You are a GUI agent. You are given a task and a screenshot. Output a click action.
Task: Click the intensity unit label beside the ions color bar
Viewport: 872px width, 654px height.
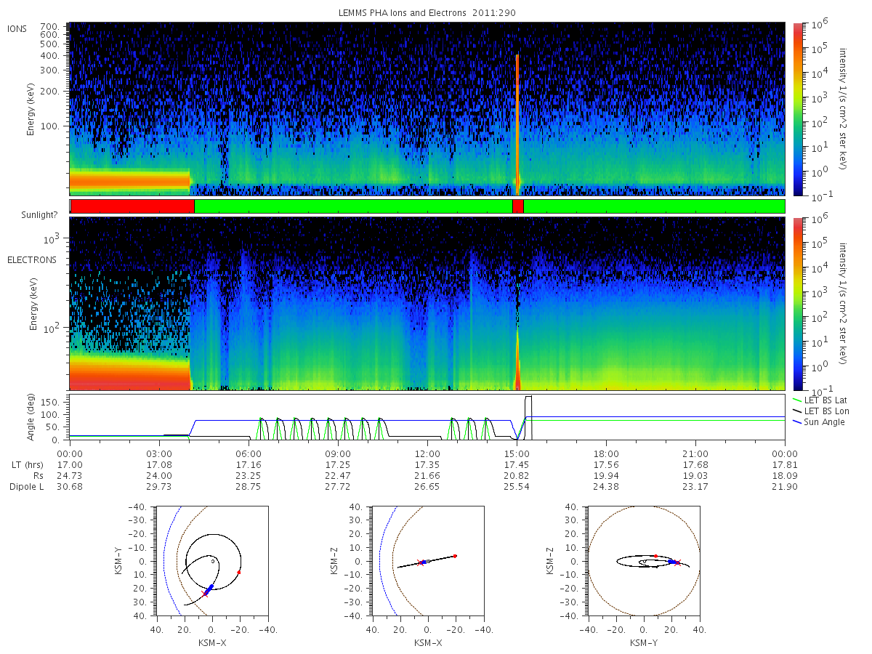[x=844, y=109]
